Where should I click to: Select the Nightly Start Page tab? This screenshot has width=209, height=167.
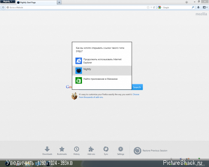tap(36, 3)
